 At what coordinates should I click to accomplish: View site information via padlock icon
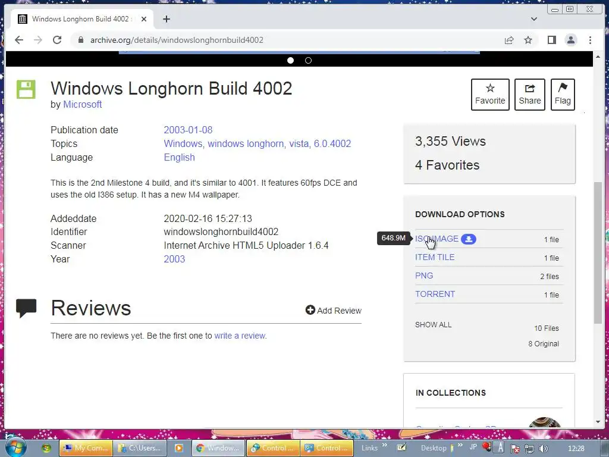coord(80,40)
